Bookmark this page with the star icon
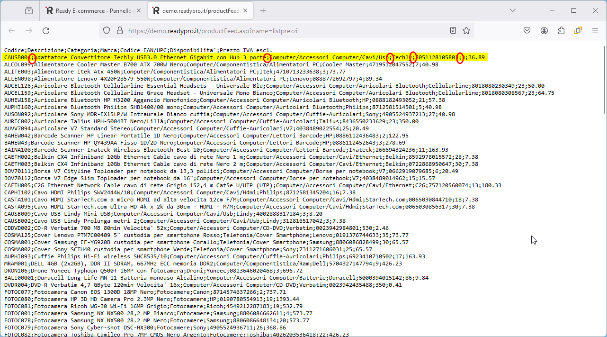607x337 pixels. click(466, 31)
